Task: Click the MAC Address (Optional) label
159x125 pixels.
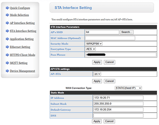Action: point(66,38)
